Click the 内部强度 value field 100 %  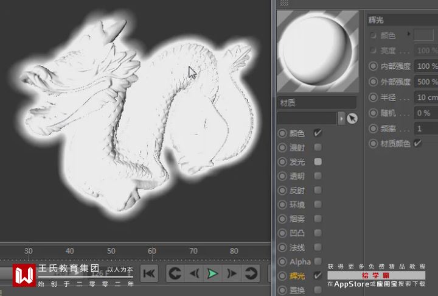[426, 66]
